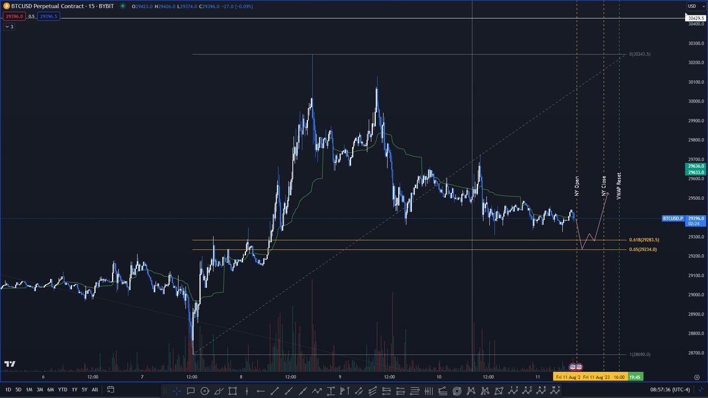
Task: Click the green 29636.0 price label
Action: click(695, 166)
